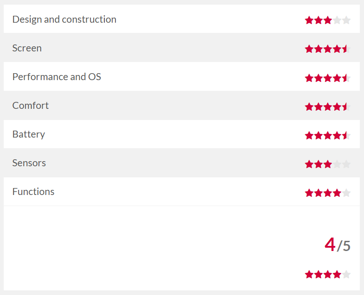Click the Comfort star rating

(x=327, y=107)
